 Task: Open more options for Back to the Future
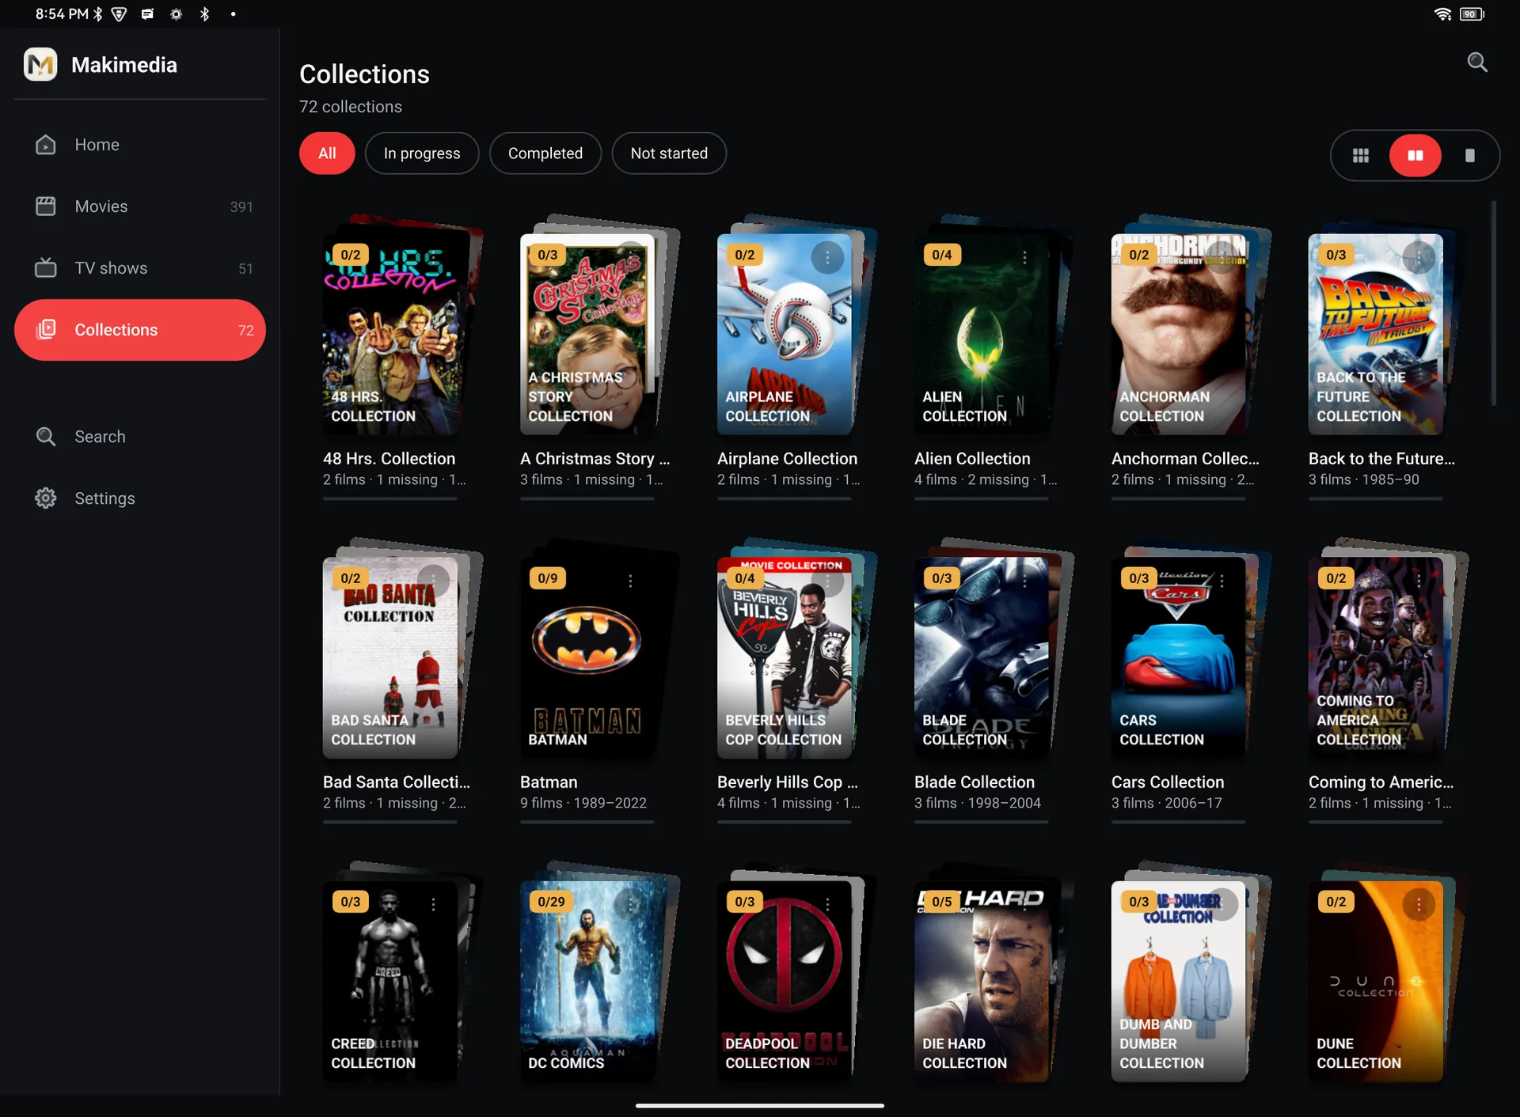[x=1419, y=257]
